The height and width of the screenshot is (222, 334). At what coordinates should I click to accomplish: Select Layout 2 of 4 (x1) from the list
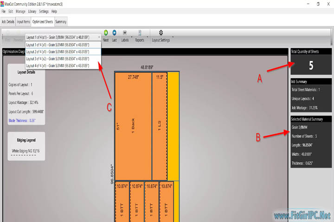pos(63,52)
